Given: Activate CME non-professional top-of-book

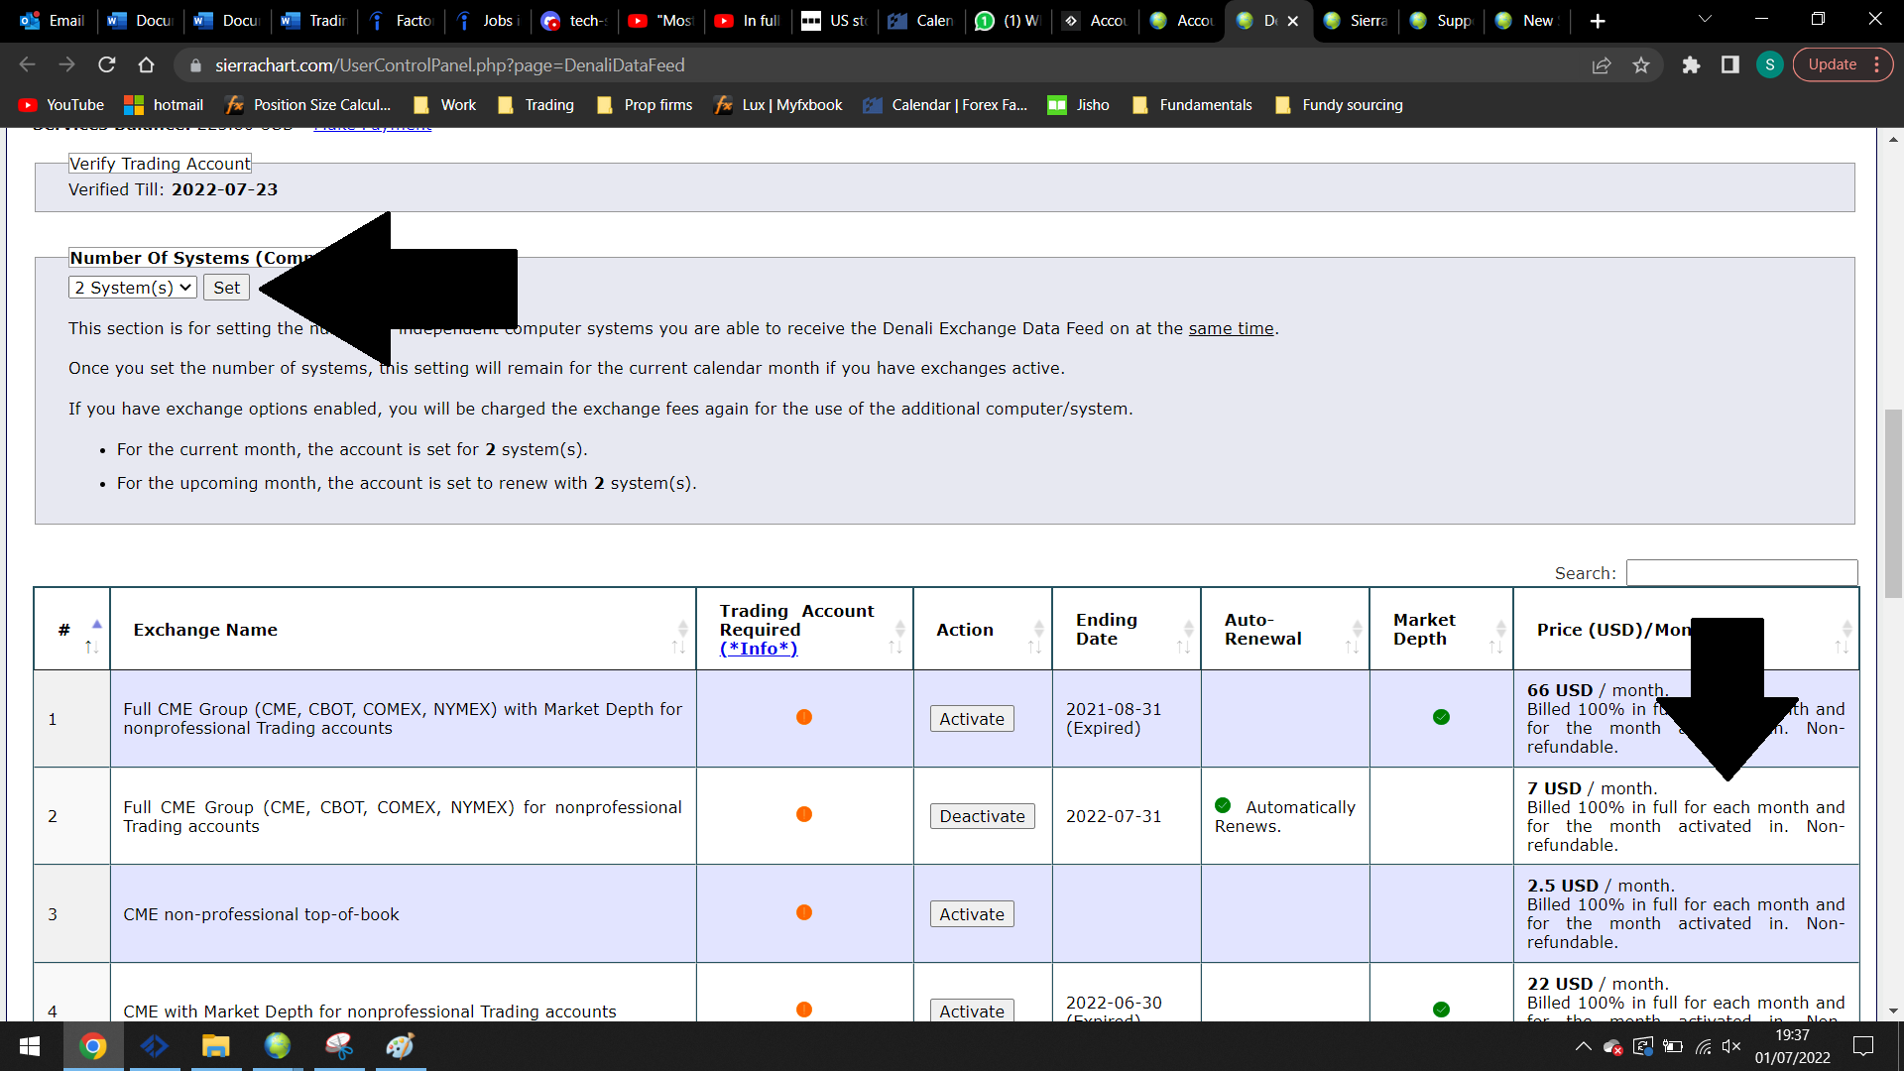Looking at the screenshot, I should click(x=972, y=914).
